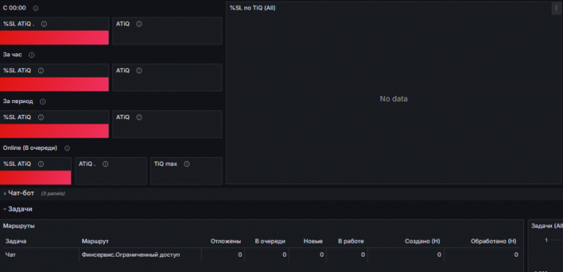Click the Чат cell in Задача column

[11, 255]
